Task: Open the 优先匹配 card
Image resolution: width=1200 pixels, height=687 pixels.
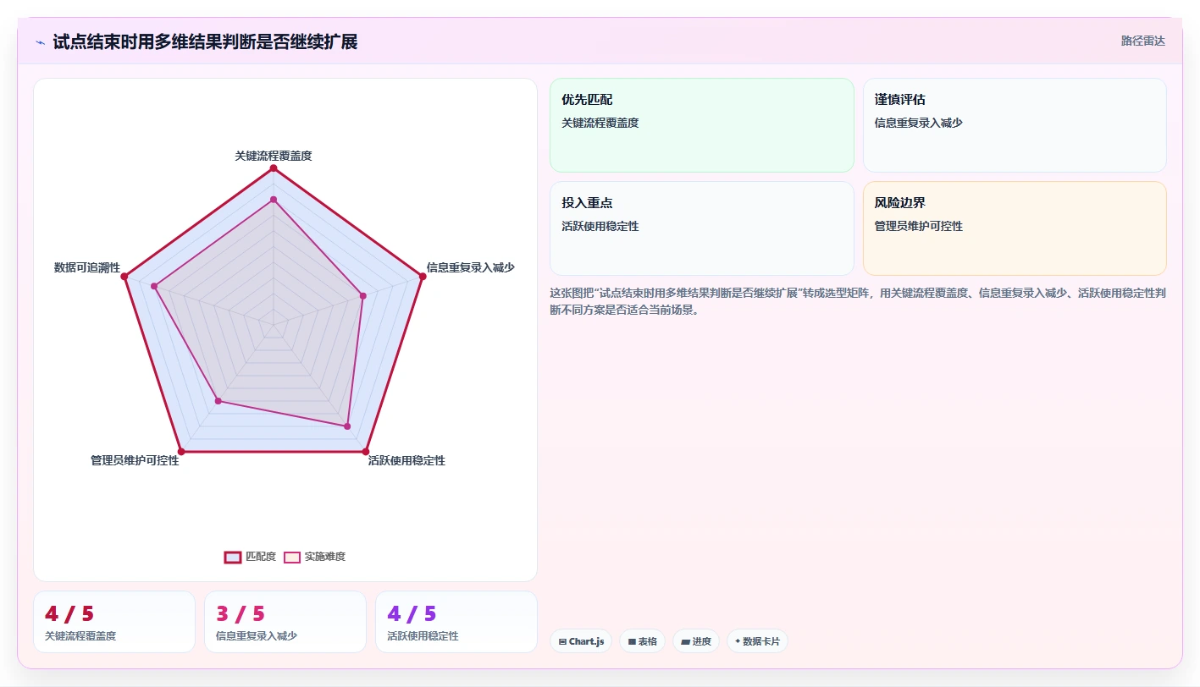Action: pyautogui.click(x=702, y=125)
